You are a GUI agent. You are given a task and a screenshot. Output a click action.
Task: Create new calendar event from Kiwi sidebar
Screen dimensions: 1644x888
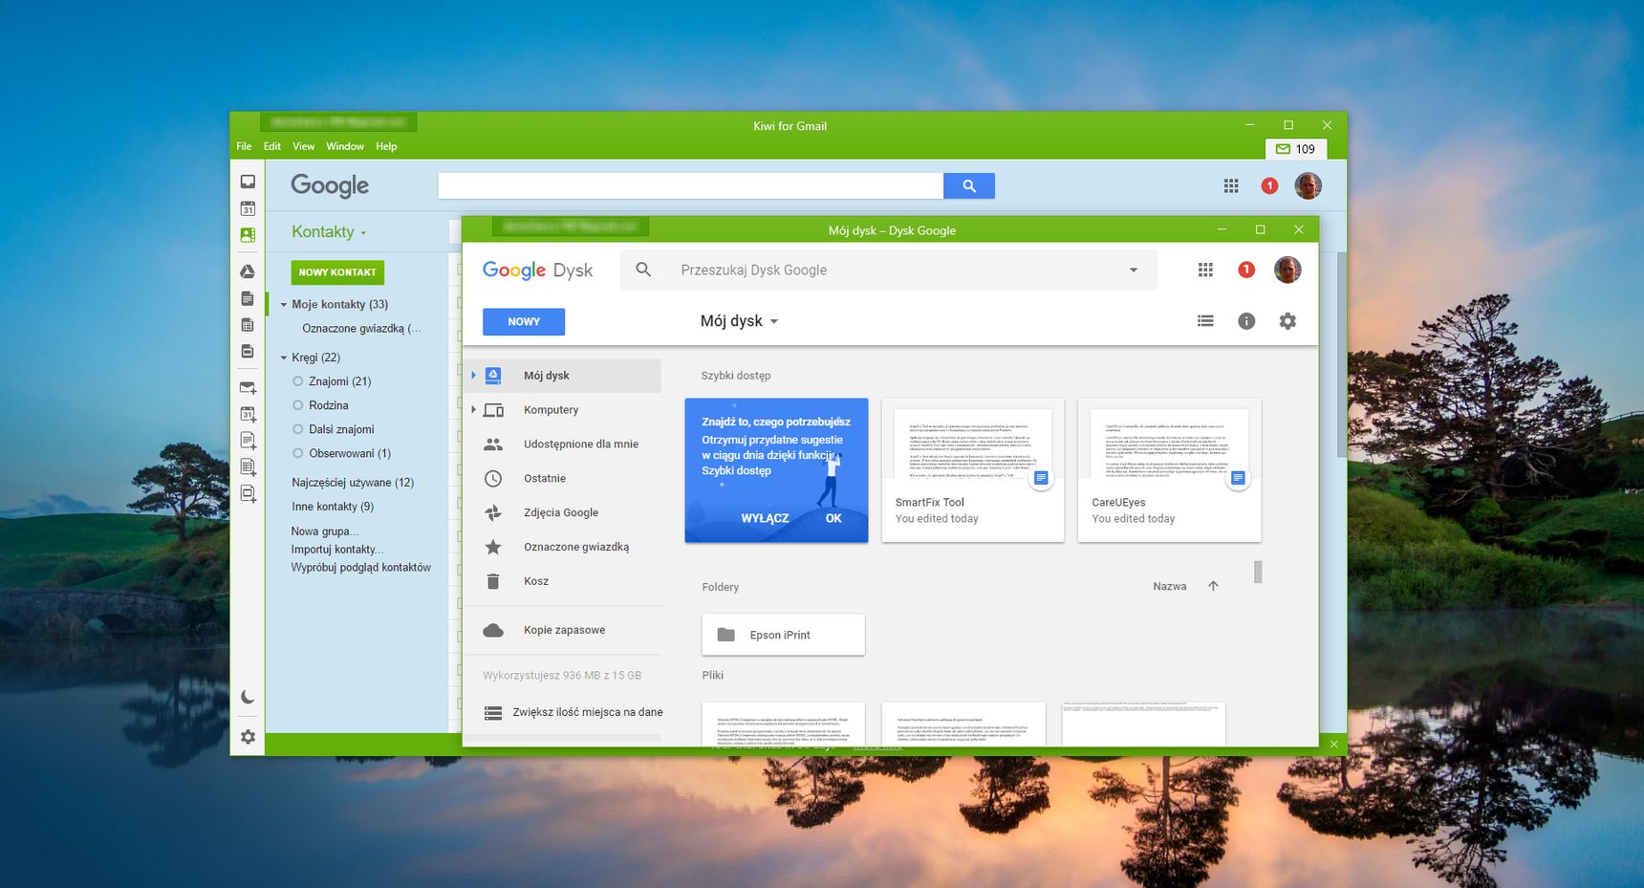pyautogui.click(x=248, y=414)
